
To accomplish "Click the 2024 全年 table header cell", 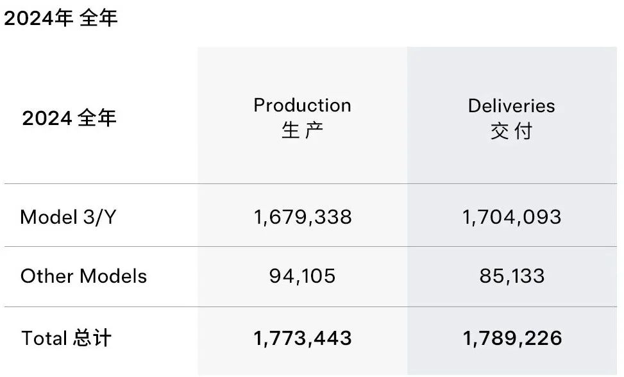I will (x=69, y=118).
